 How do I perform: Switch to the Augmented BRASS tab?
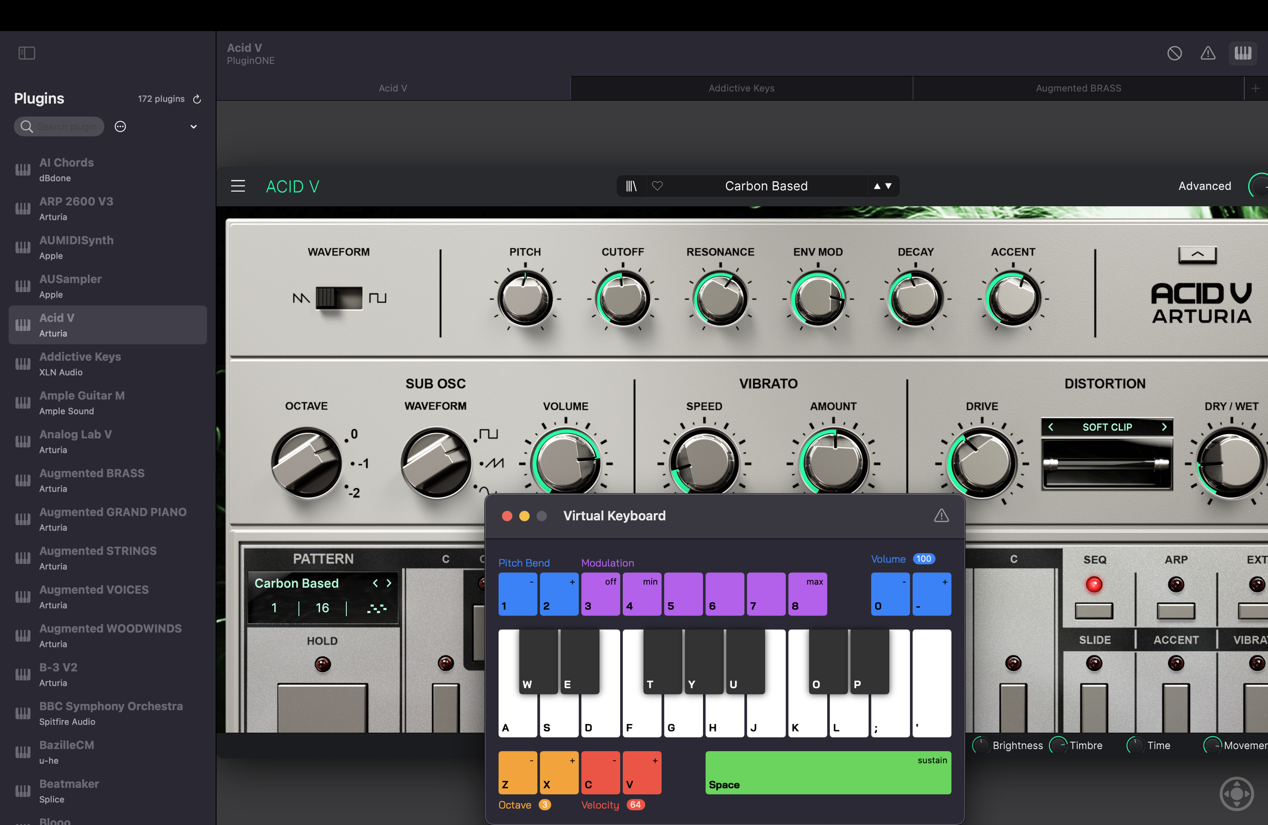[x=1078, y=88]
